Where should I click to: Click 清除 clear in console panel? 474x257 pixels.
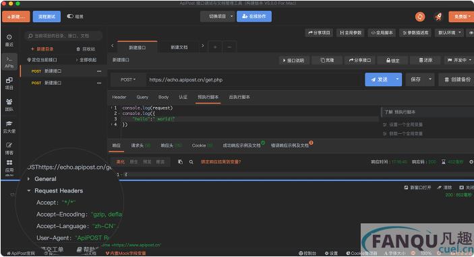tap(444, 188)
